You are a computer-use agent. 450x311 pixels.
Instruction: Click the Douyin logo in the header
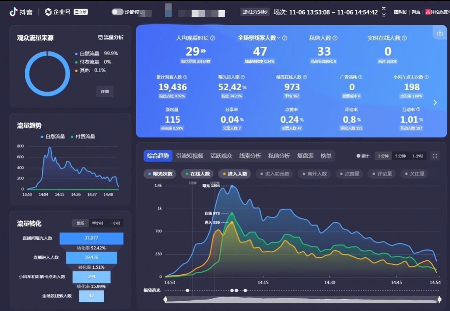click(x=21, y=12)
